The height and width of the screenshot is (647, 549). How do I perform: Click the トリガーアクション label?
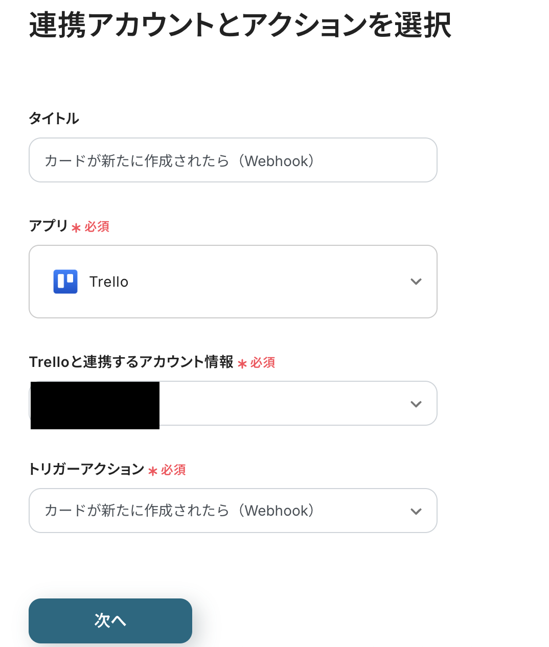click(x=87, y=469)
